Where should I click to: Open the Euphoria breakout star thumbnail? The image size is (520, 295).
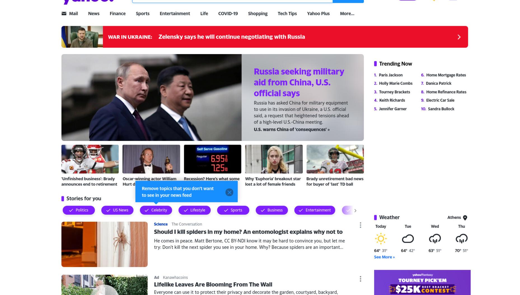[274, 159]
